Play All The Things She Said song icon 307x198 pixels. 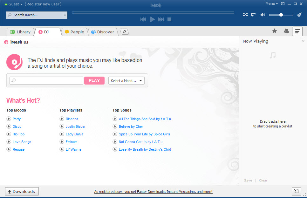click(x=115, y=119)
